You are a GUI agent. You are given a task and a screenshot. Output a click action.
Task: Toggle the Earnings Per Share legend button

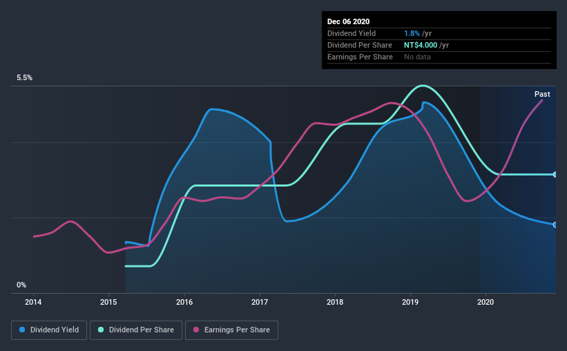click(231, 330)
